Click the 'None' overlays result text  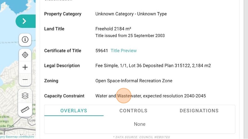point(139,124)
